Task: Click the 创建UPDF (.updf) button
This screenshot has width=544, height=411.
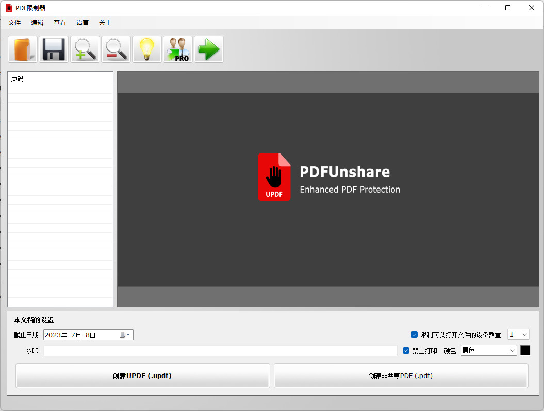Action: pos(143,375)
